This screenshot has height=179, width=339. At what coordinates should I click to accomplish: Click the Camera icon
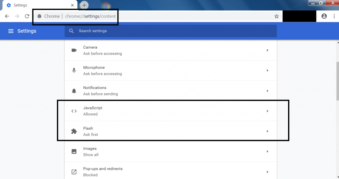74,50
